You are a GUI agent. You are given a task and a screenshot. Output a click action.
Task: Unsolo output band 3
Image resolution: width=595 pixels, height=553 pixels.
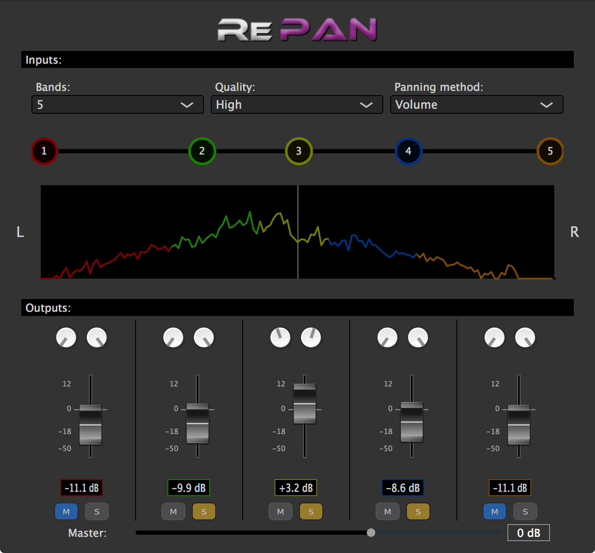click(311, 512)
